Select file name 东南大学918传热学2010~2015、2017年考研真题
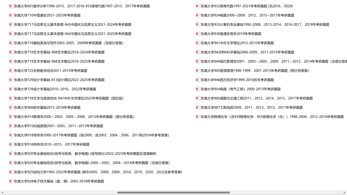 51,145
